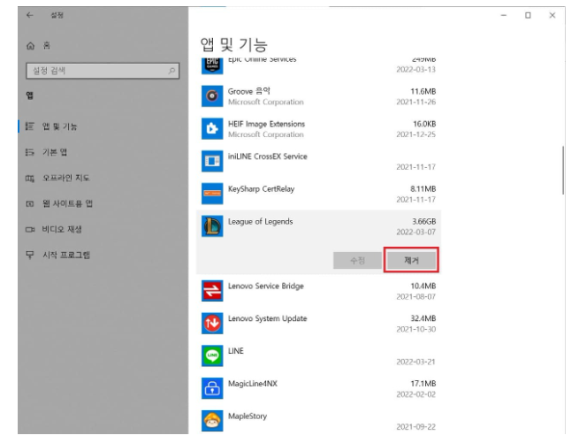Click the Epic Online Services icon
The width and height of the screenshot is (579, 443).
coord(212,65)
